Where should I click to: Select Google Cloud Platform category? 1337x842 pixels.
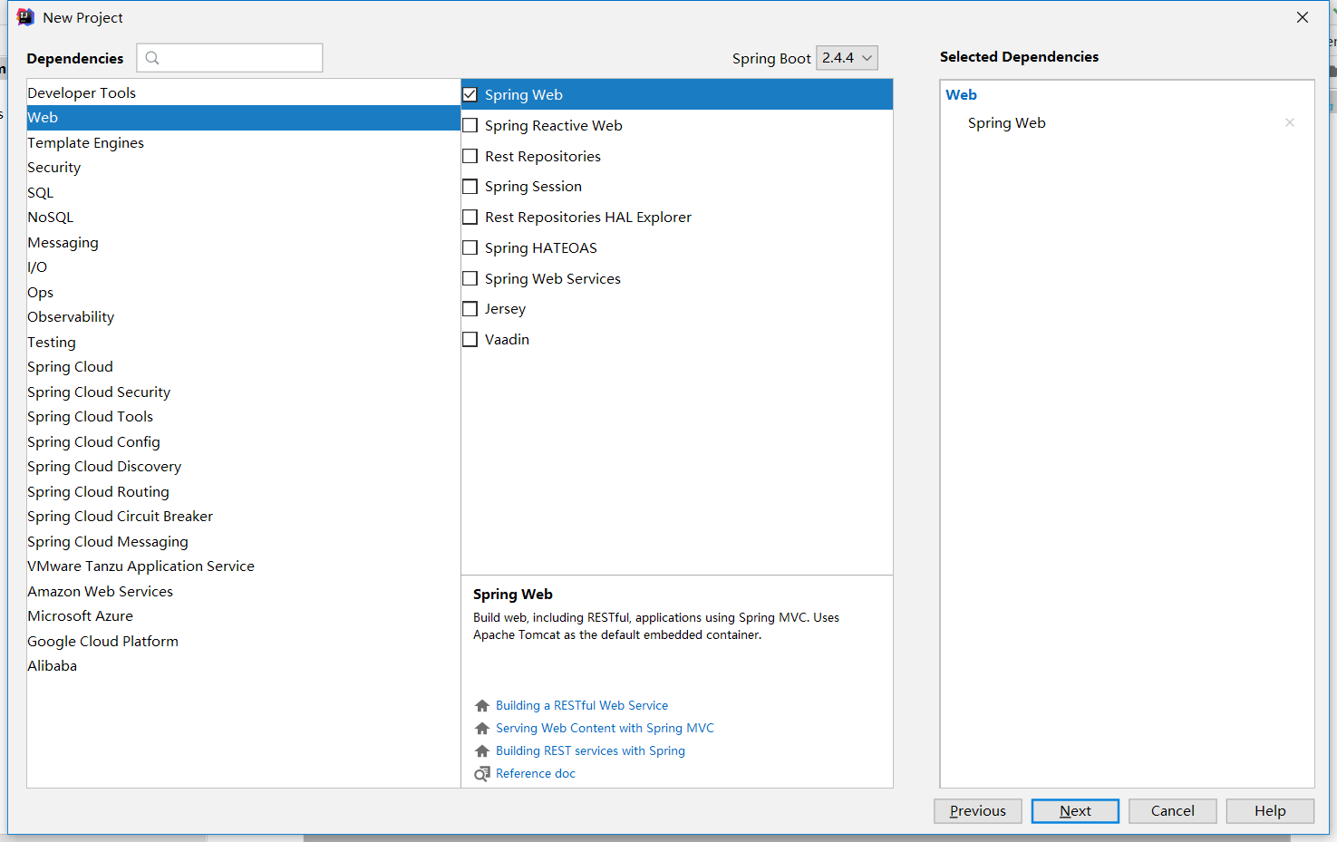pyautogui.click(x=244, y=641)
